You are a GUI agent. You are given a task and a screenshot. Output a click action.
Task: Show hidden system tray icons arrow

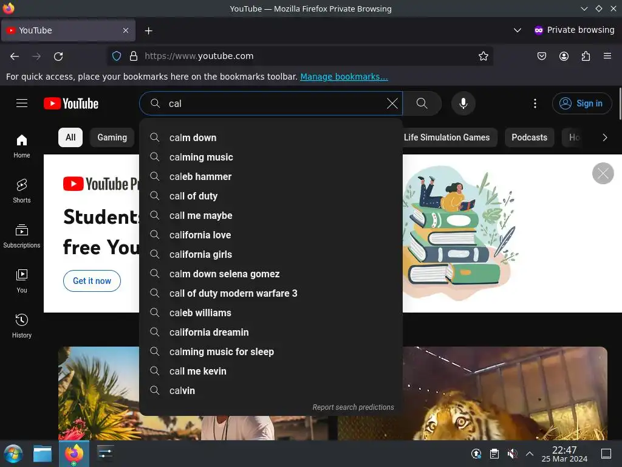pos(530,454)
